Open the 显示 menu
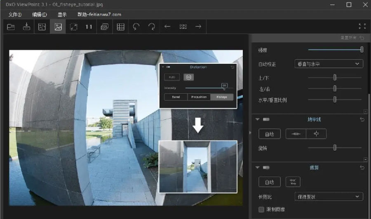Image resolution: width=371 pixels, height=219 pixels. coord(62,14)
